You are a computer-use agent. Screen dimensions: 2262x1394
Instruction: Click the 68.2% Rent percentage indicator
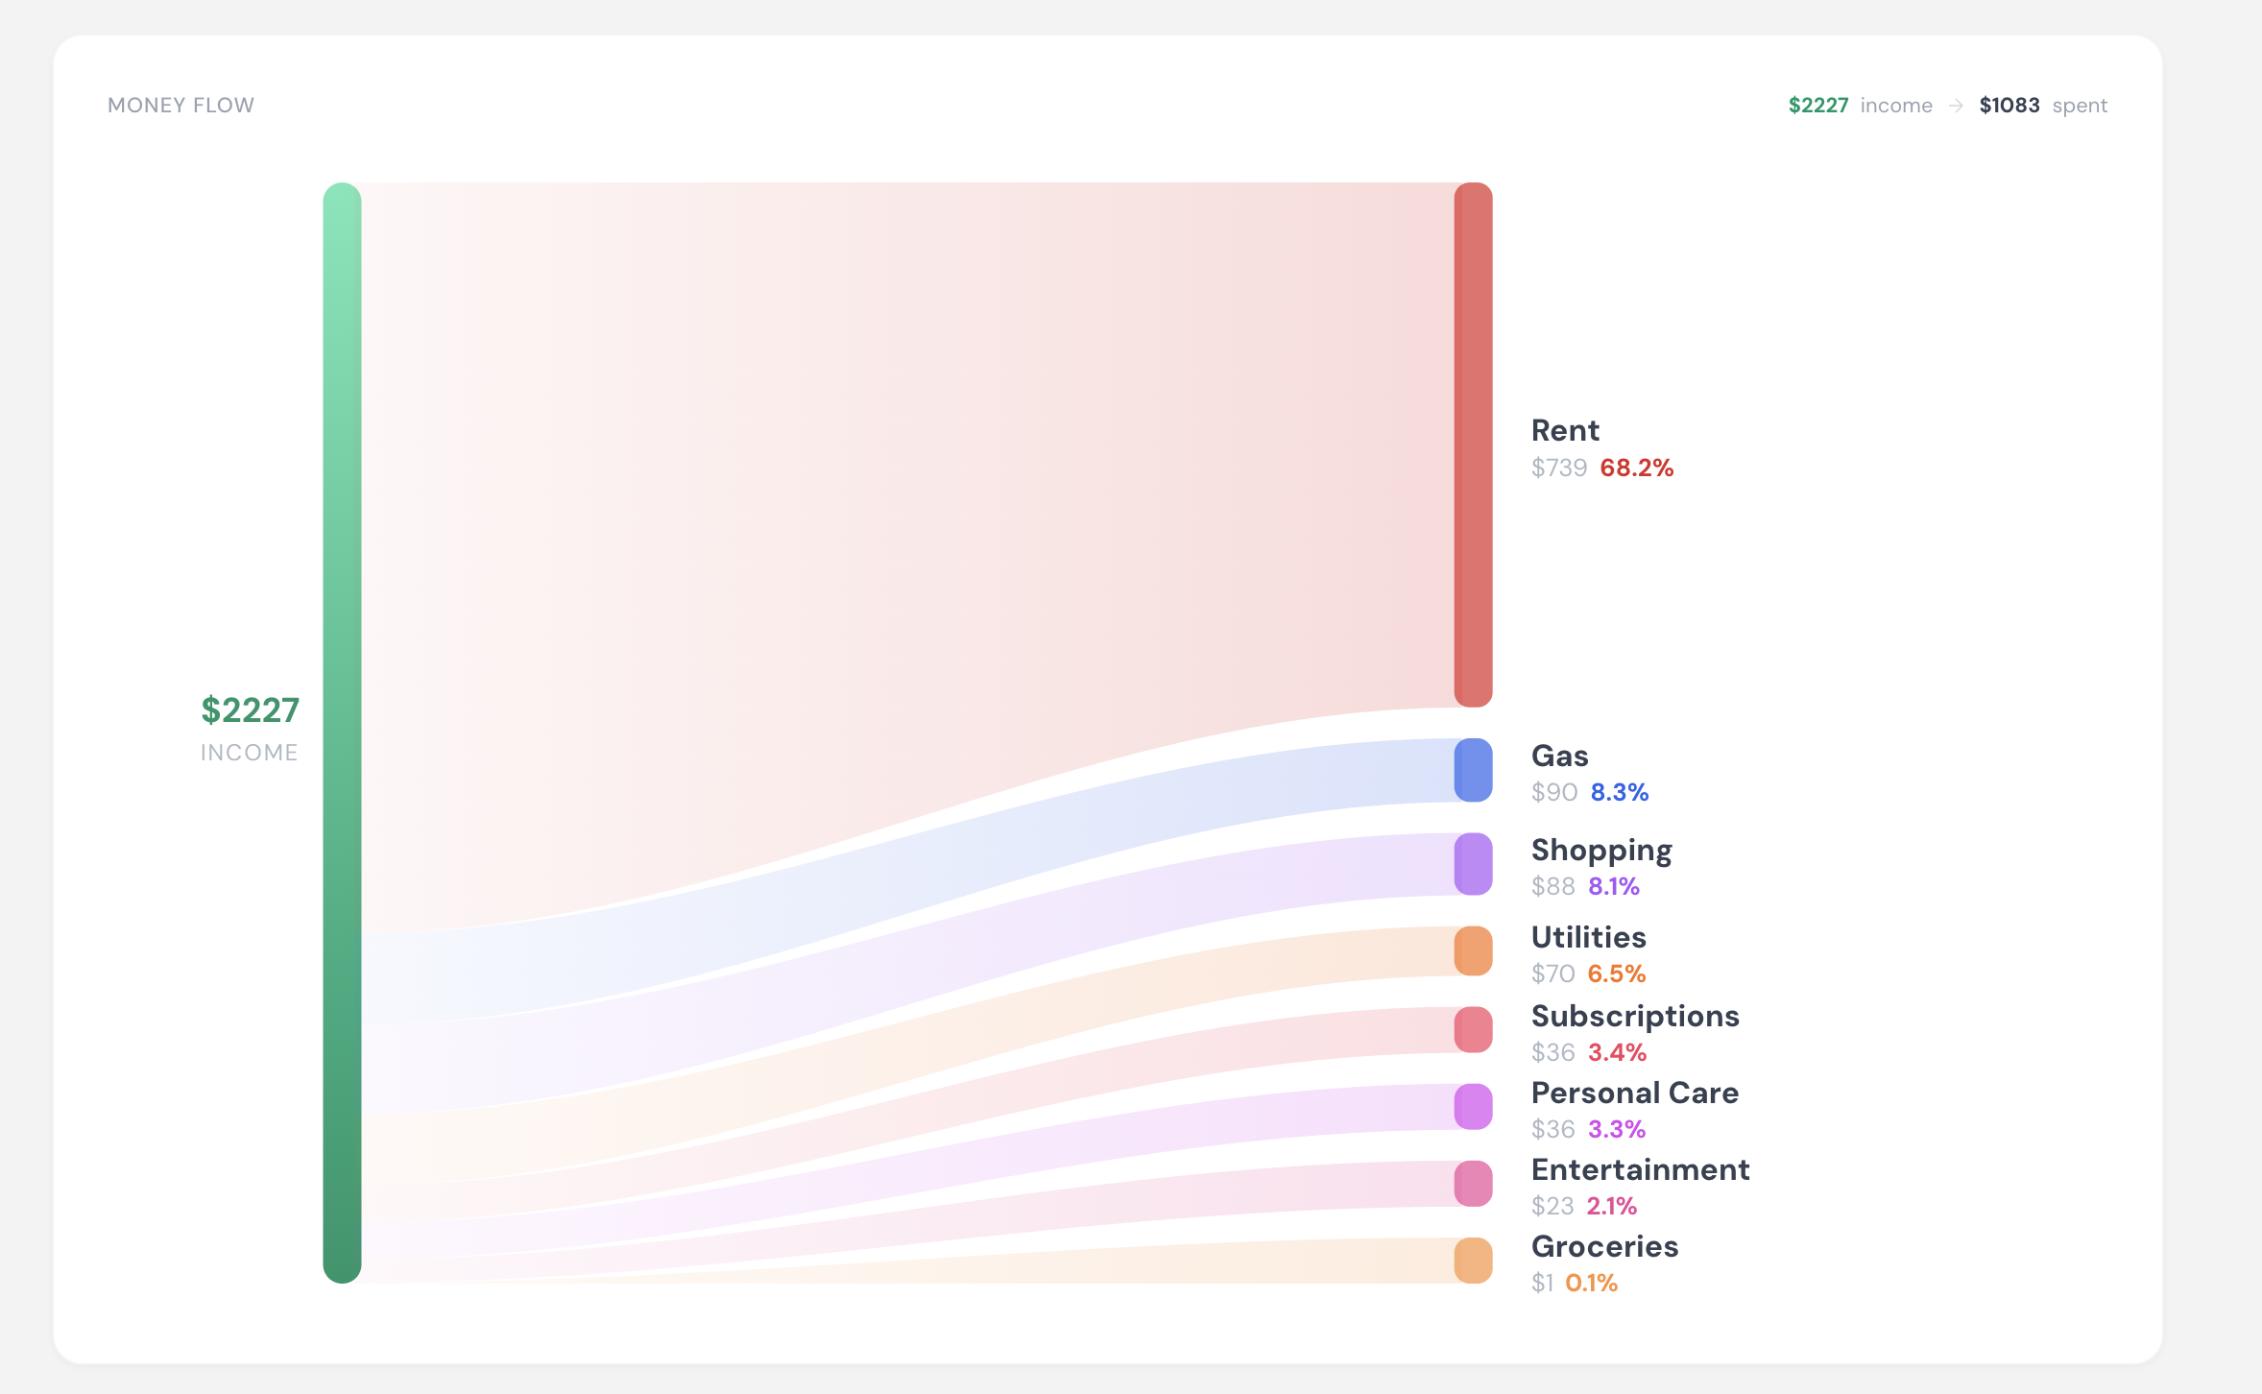coord(1636,469)
